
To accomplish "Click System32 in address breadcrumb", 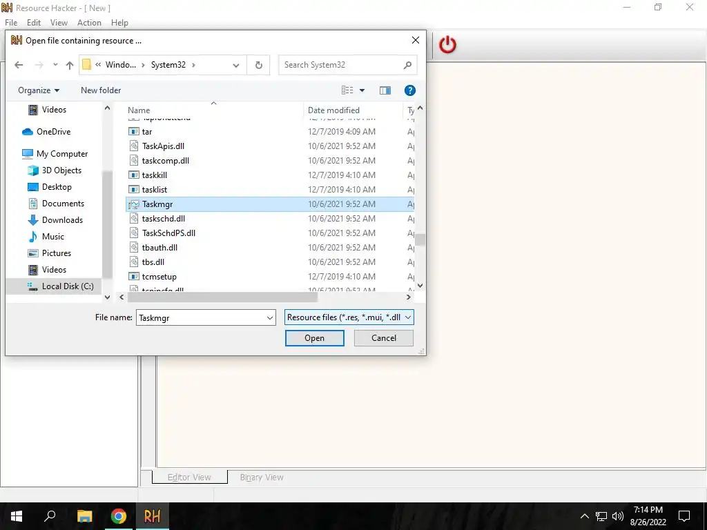I will click(168, 65).
